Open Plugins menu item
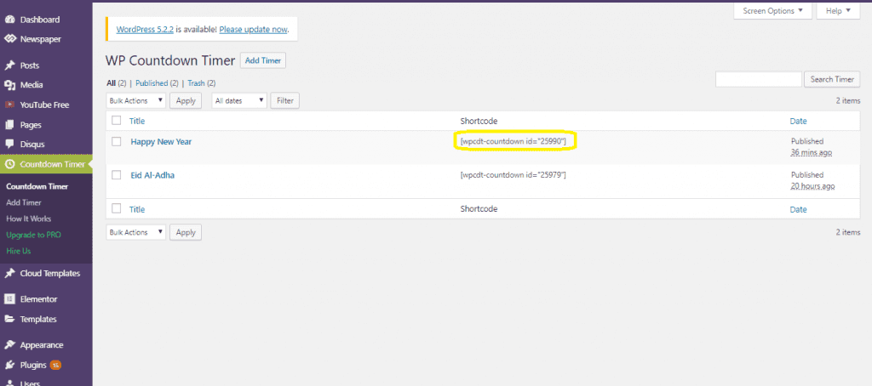The width and height of the screenshot is (872, 386). [33, 365]
